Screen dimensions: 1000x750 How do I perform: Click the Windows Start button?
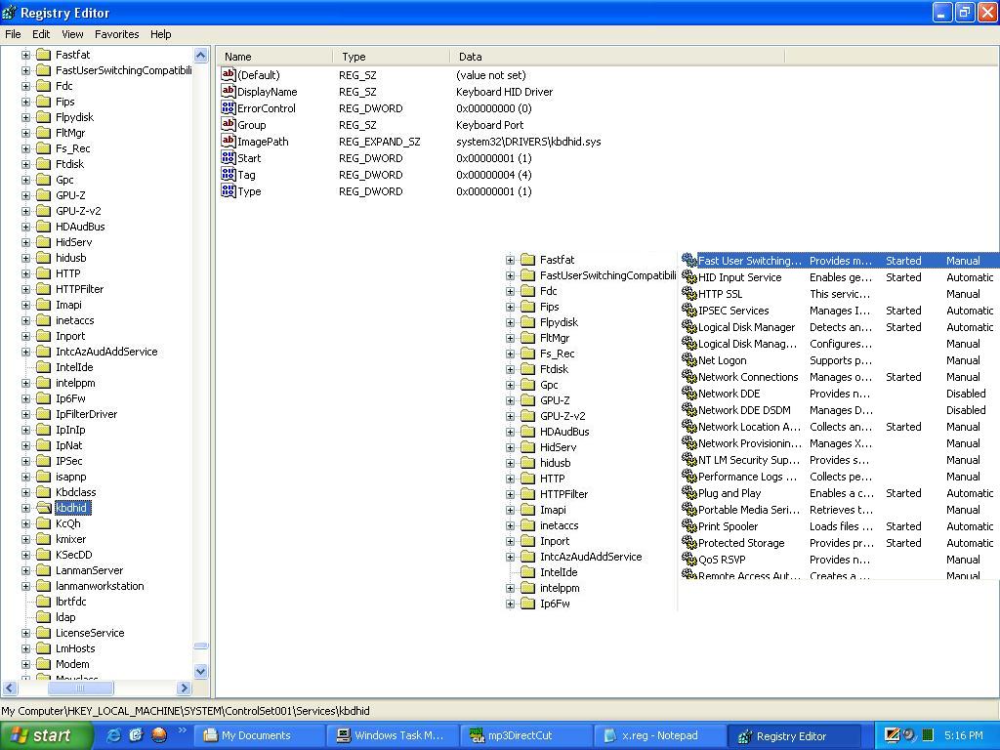coord(47,735)
